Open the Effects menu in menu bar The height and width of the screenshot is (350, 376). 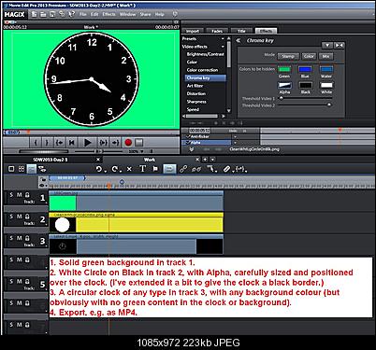click(108, 14)
